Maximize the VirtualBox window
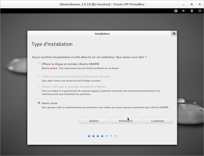Screen dimensions: 204x156 pos(192,4)
